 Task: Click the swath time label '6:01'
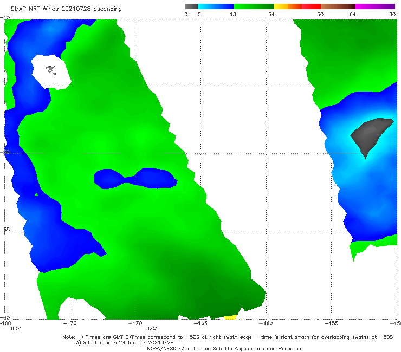(x=16, y=329)
